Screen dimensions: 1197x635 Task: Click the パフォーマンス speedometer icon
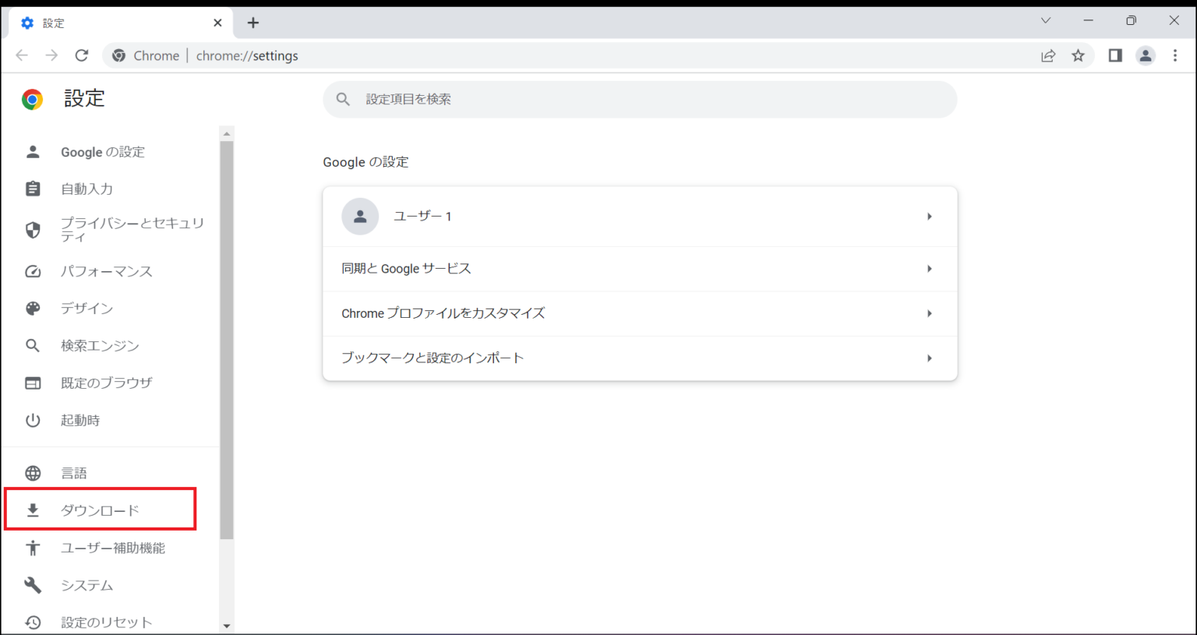33,271
